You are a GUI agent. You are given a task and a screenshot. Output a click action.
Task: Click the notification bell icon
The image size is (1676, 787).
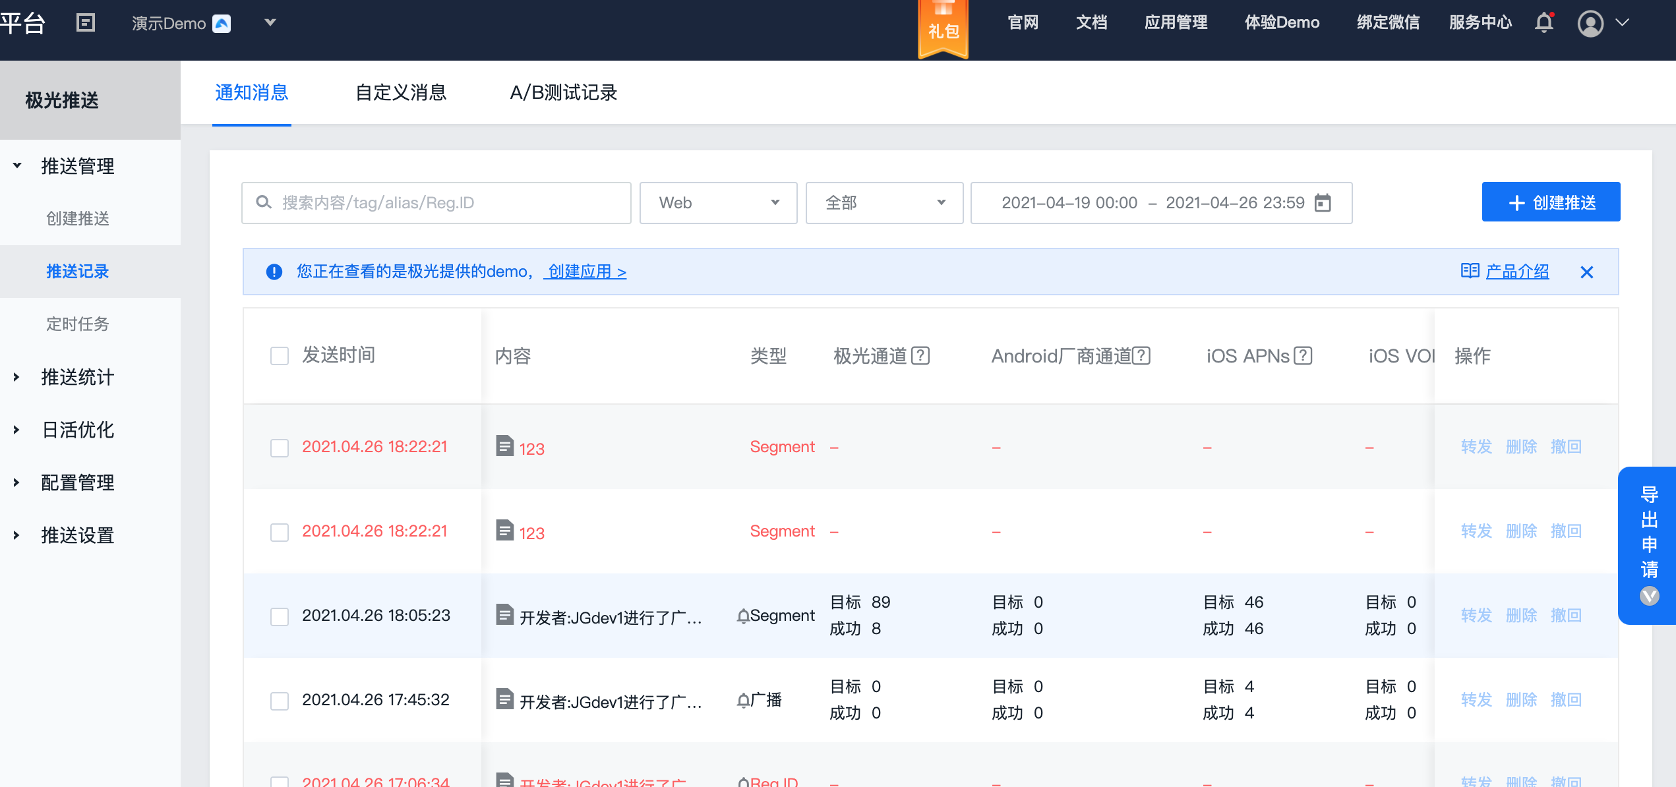[x=1543, y=23]
